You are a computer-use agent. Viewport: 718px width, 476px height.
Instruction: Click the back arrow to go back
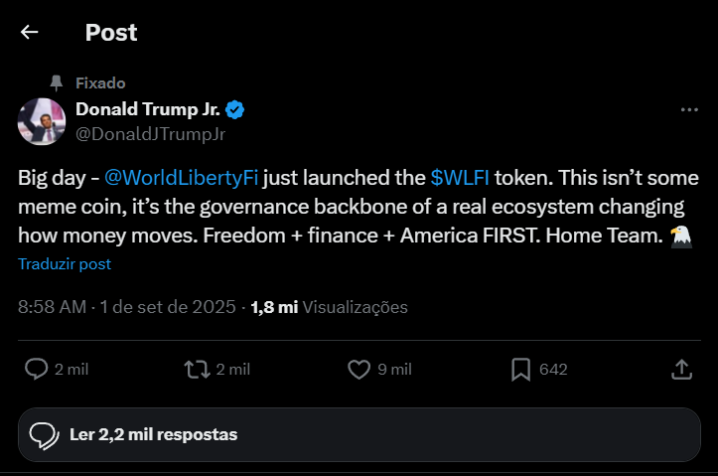(30, 32)
